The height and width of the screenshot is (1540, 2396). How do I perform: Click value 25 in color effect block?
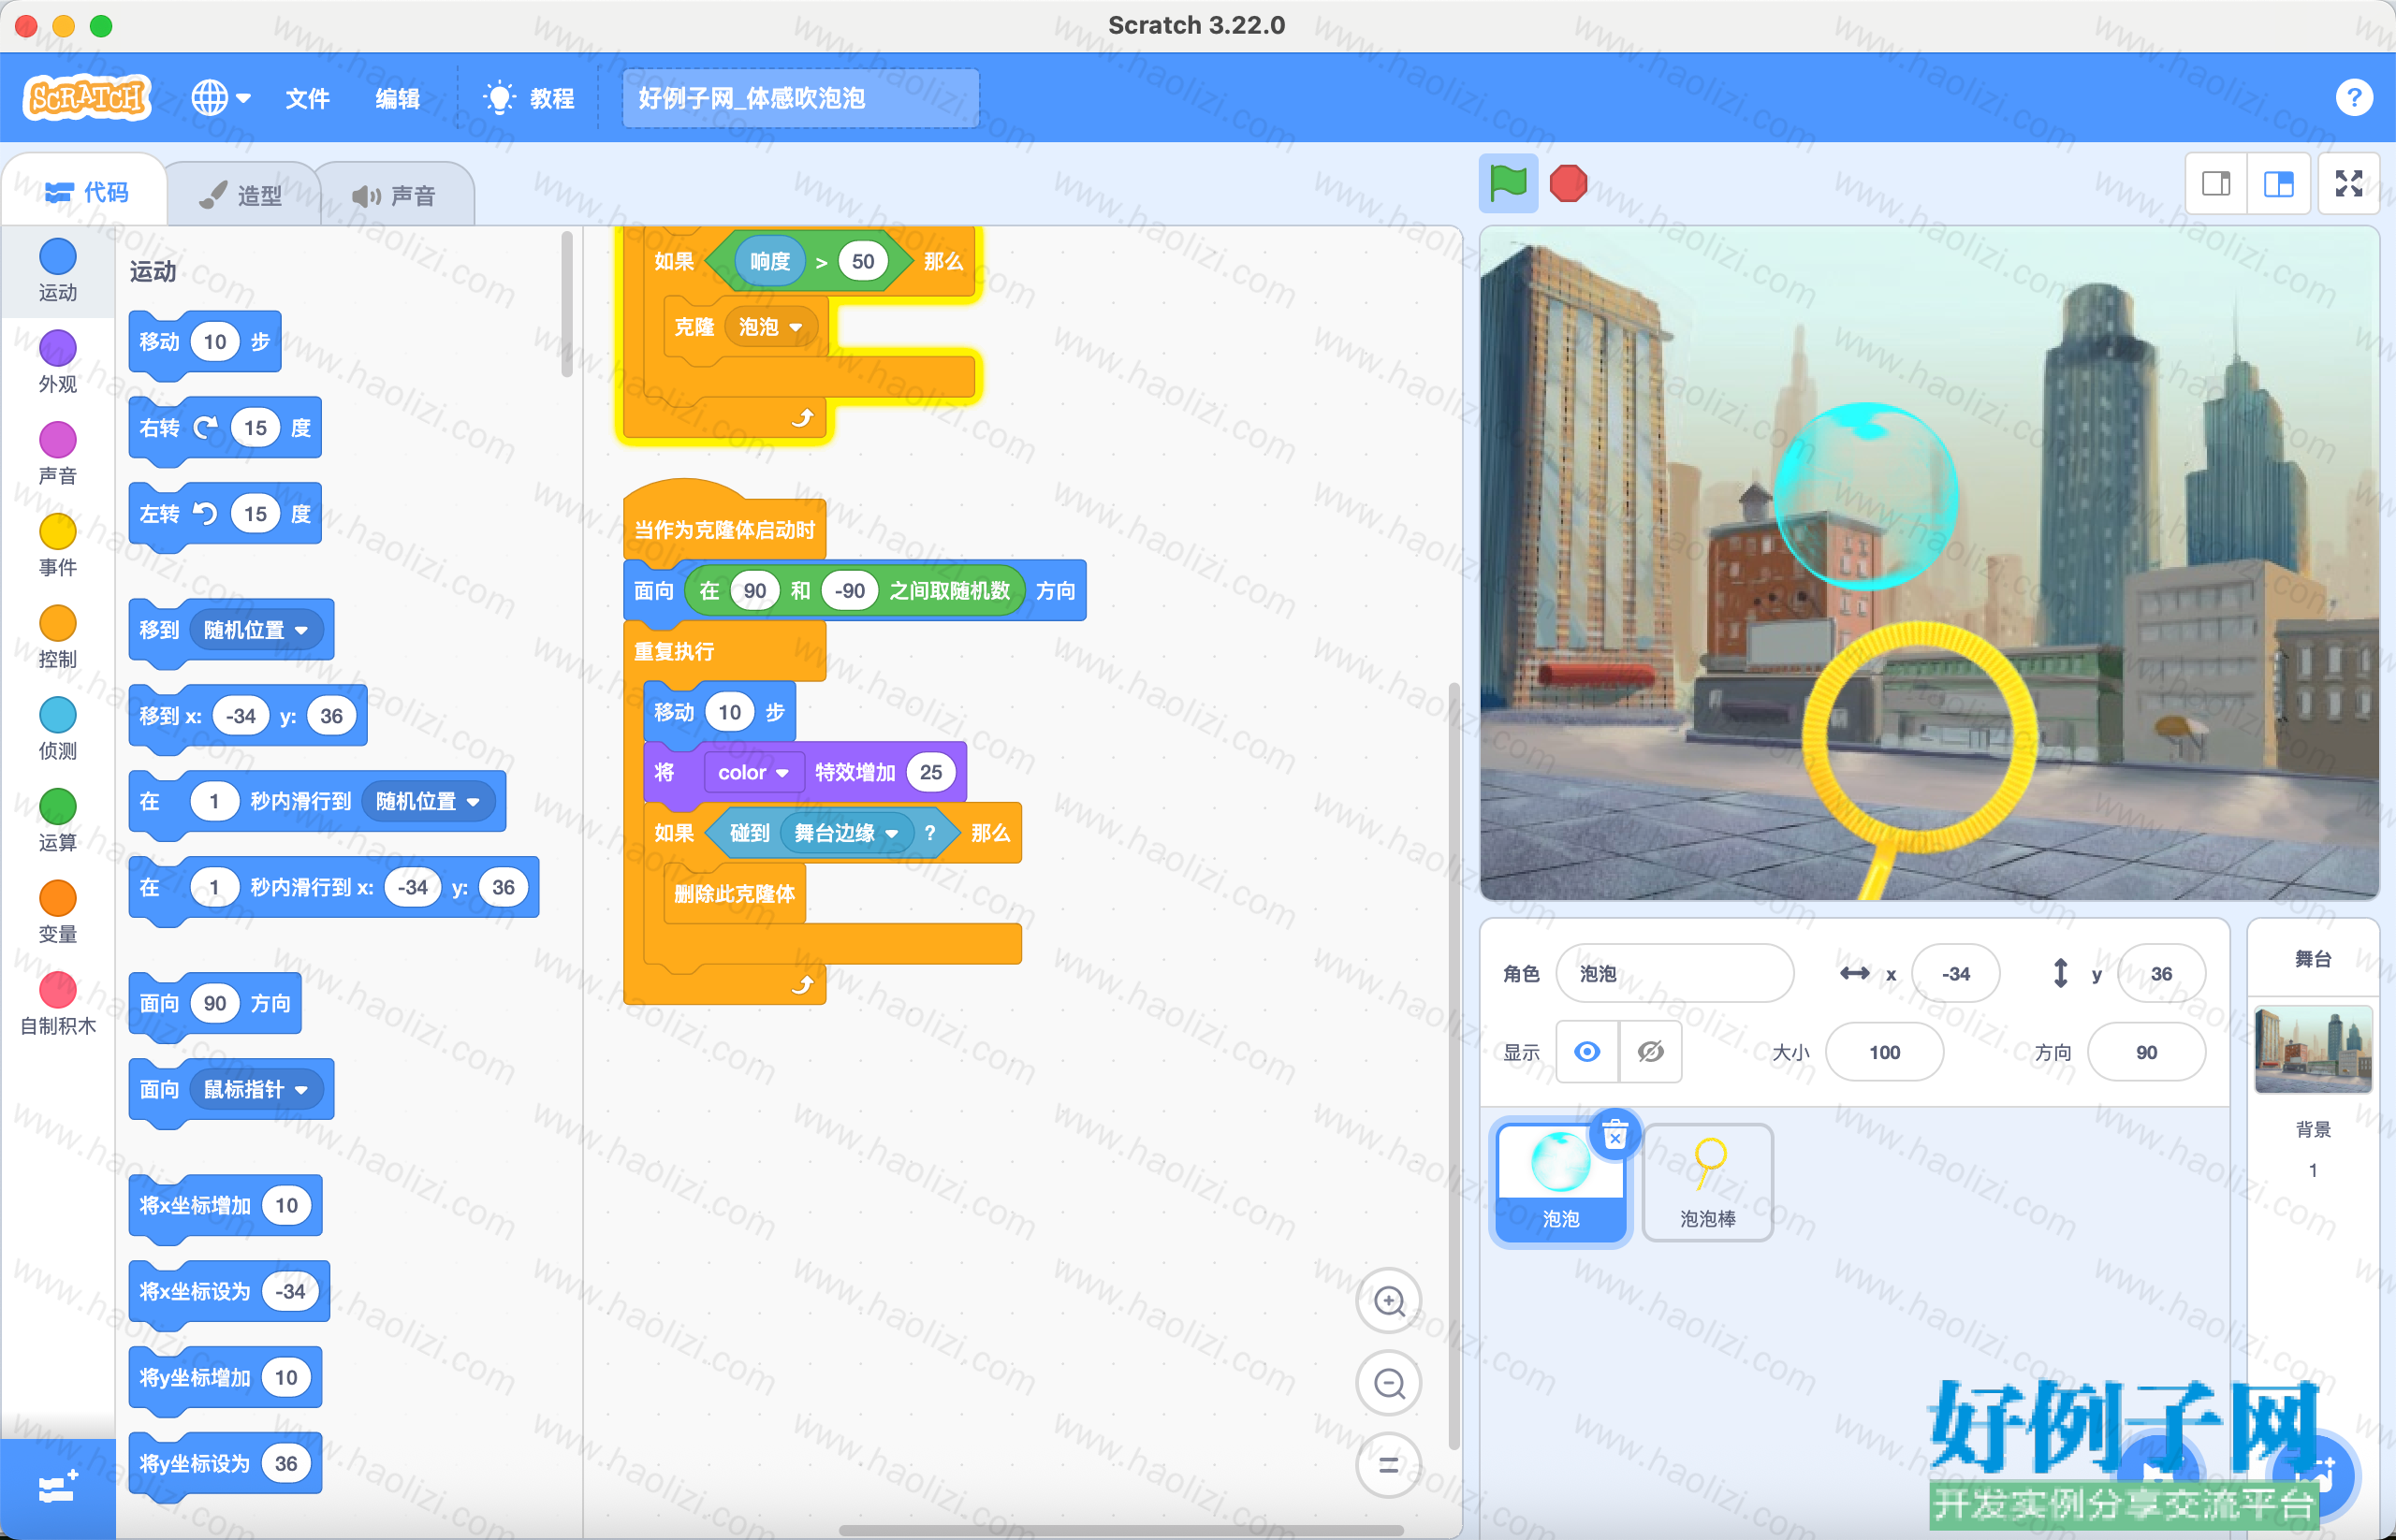point(930,772)
